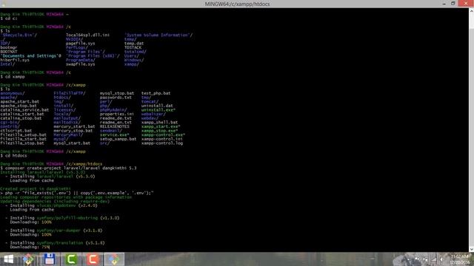Open the Windows Start button
The height and width of the screenshot is (266, 474).
tap(8, 259)
